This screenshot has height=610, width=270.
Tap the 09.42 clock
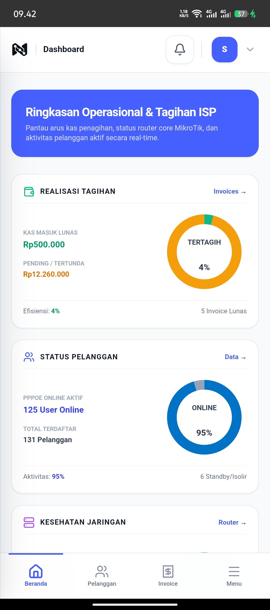[x=25, y=14]
